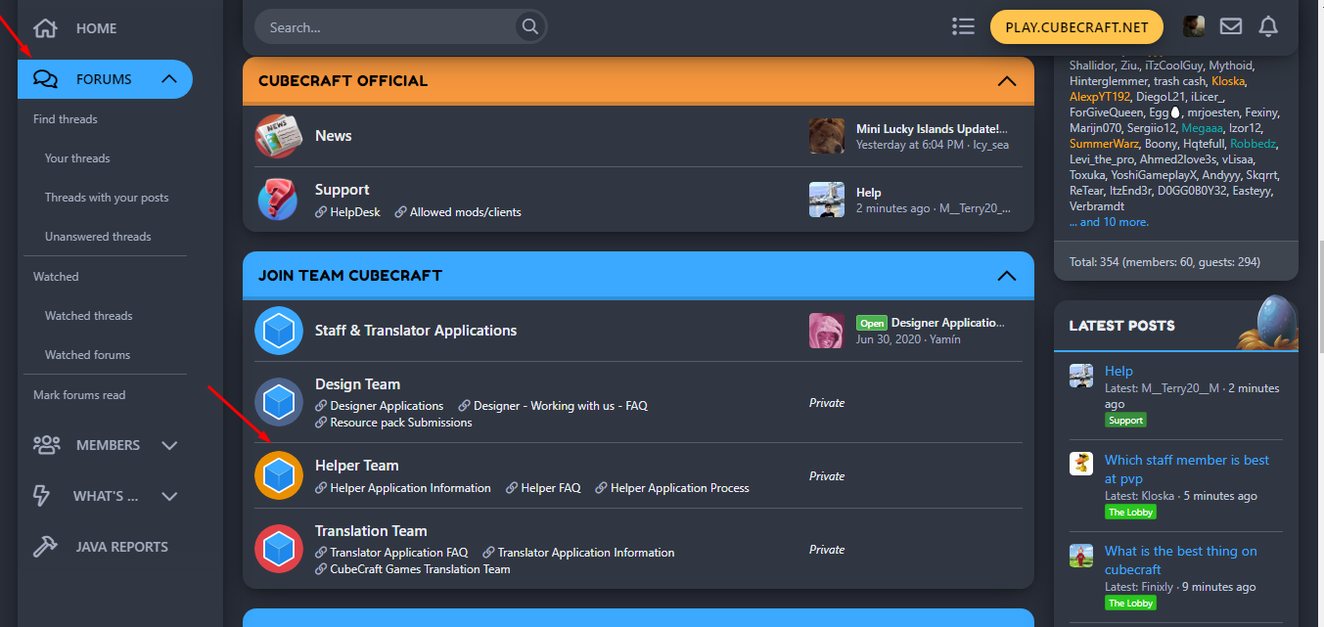This screenshot has width=1324, height=627.
Task: Open the user avatar in header
Action: [x=1194, y=26]
